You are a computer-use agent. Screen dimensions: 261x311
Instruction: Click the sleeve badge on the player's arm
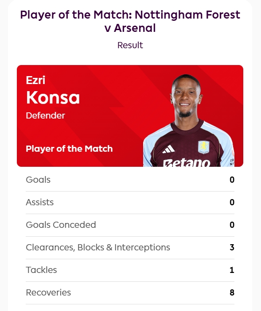[x=232, y=157]
